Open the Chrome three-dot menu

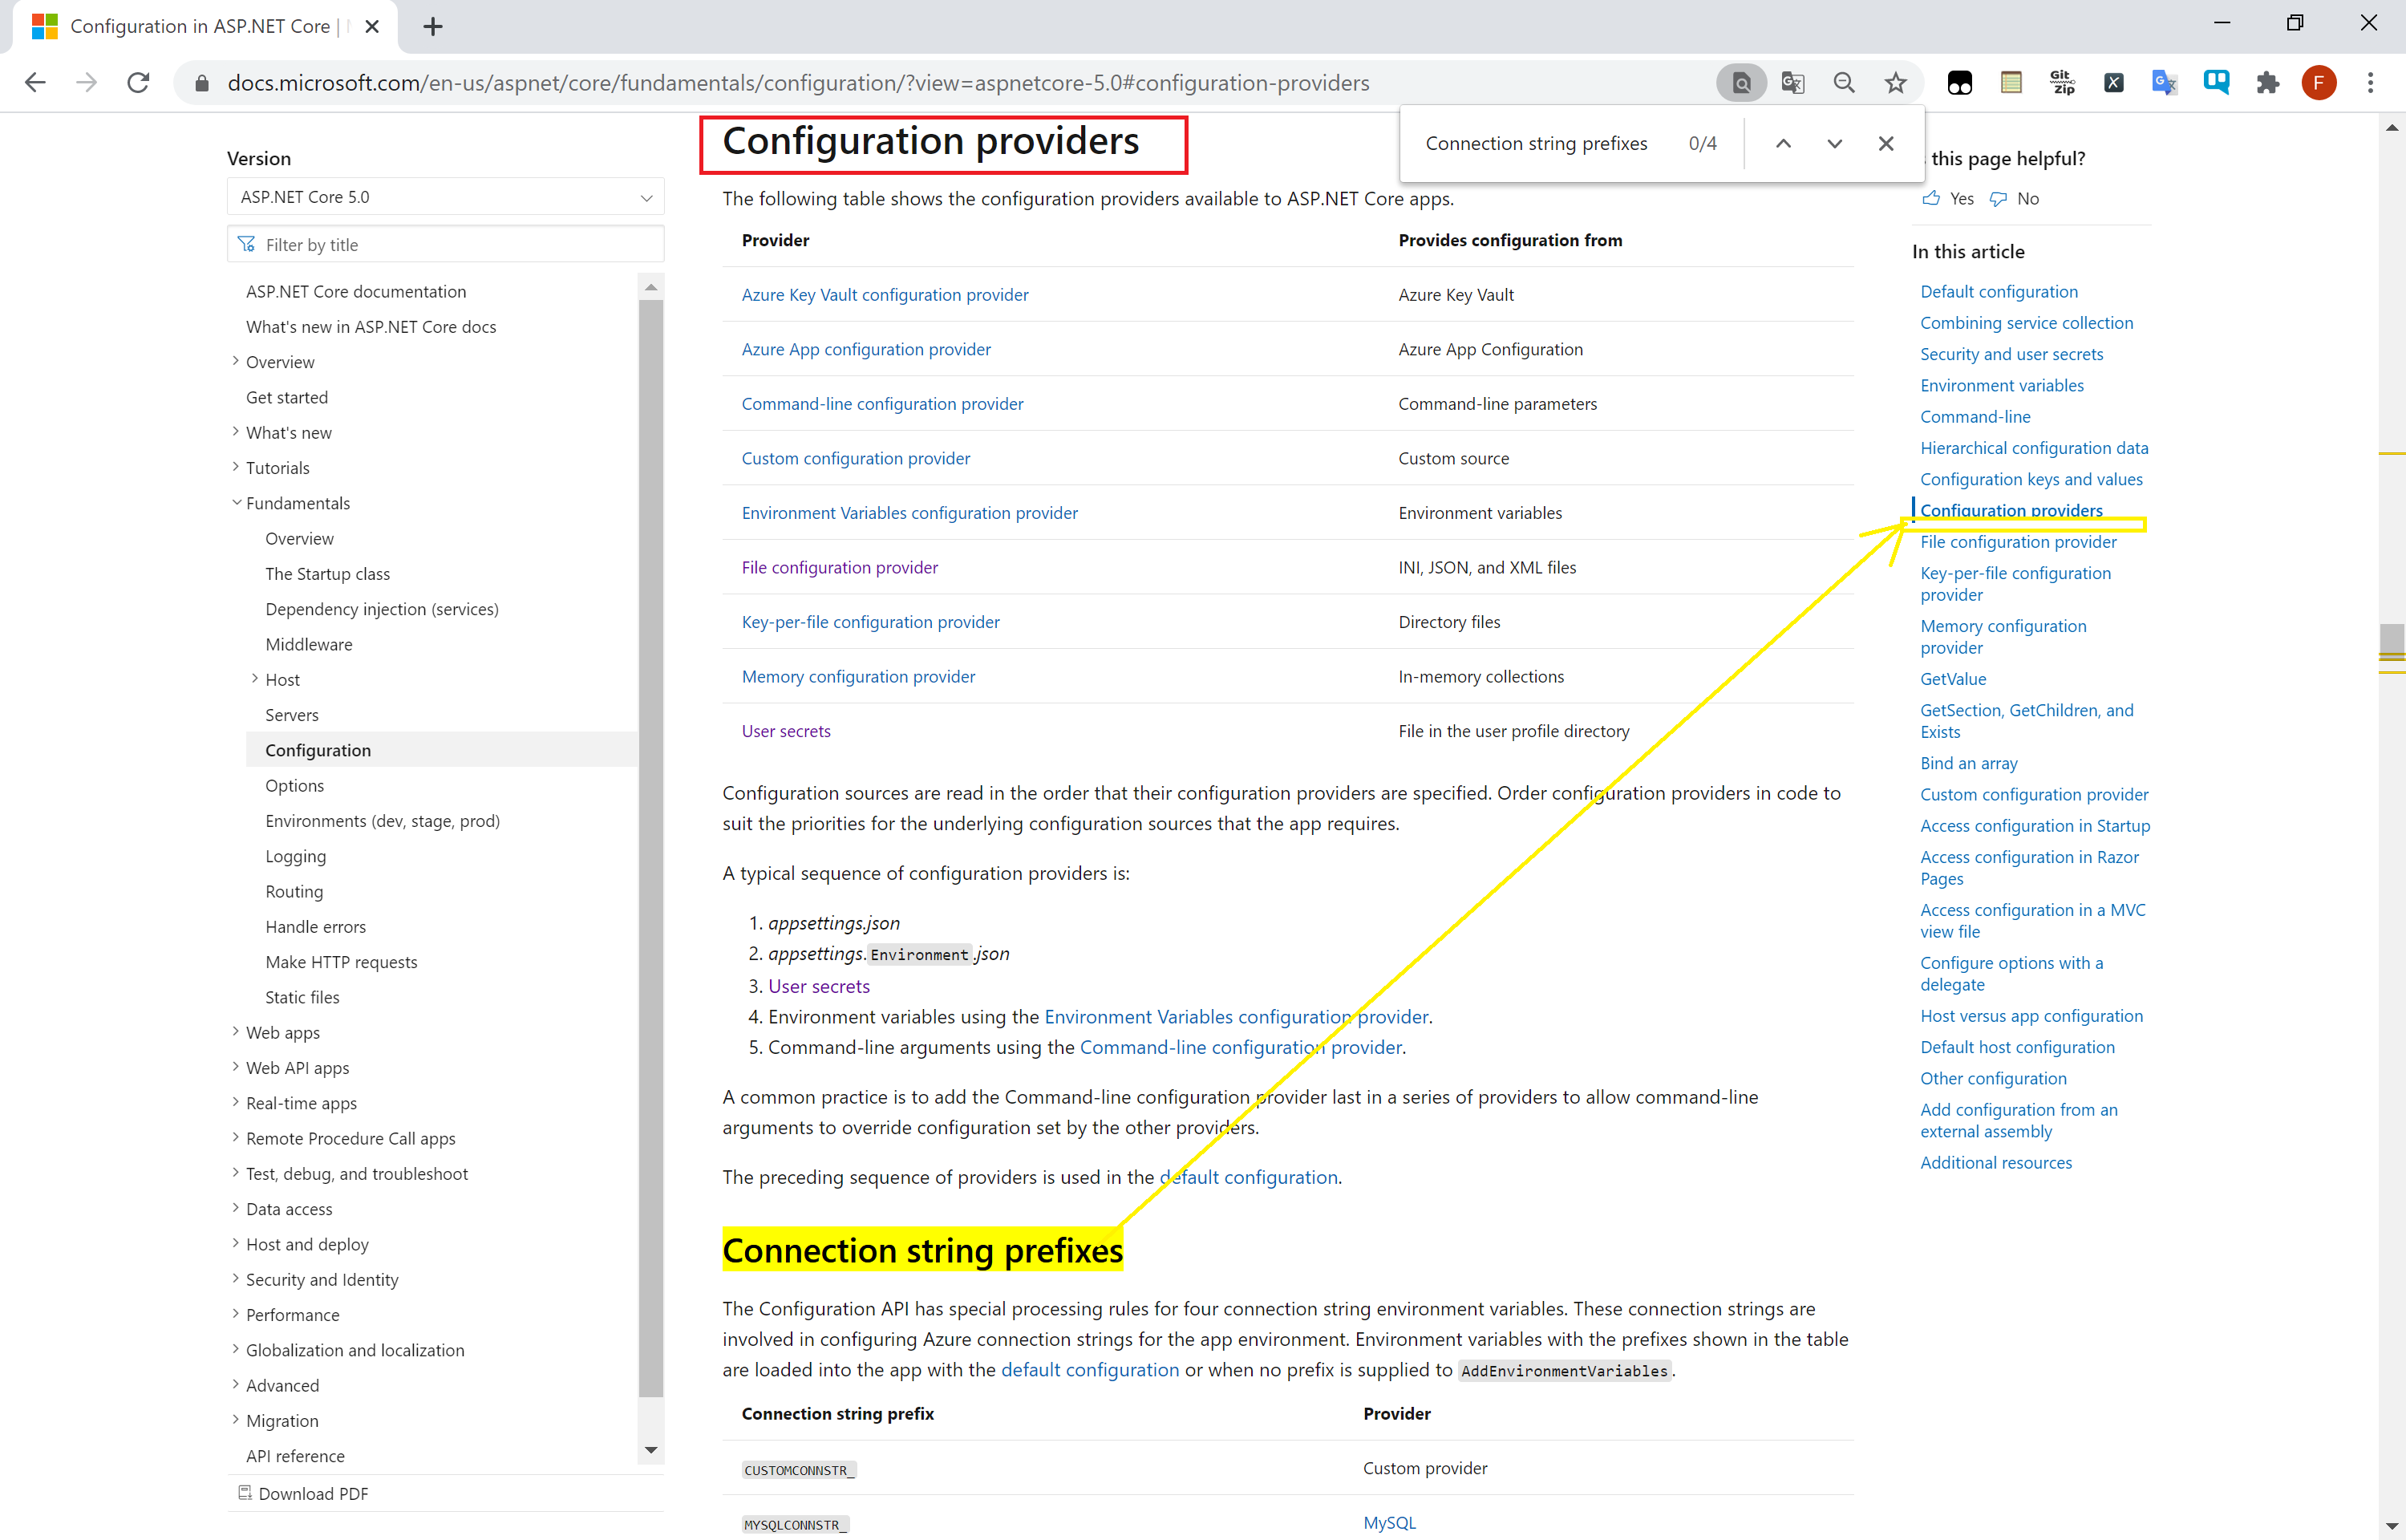2372,82
